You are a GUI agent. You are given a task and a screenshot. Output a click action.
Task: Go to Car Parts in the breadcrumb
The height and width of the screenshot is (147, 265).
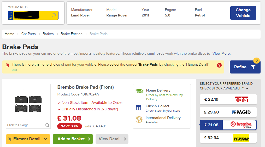click(28, 34)
